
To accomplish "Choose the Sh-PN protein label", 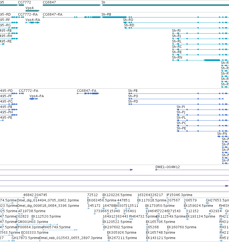I will (x=222, y=134).
